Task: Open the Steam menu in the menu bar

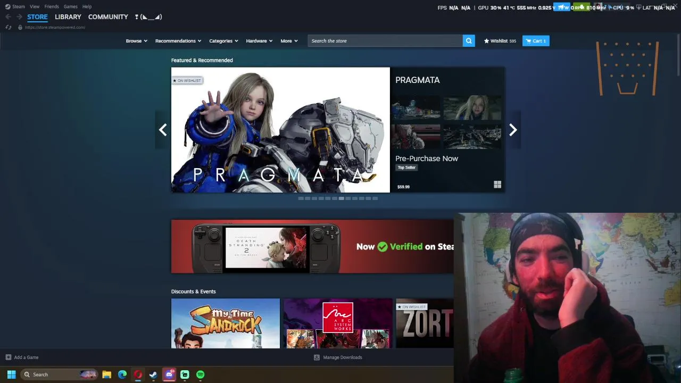Action: [x=15, y=6]
